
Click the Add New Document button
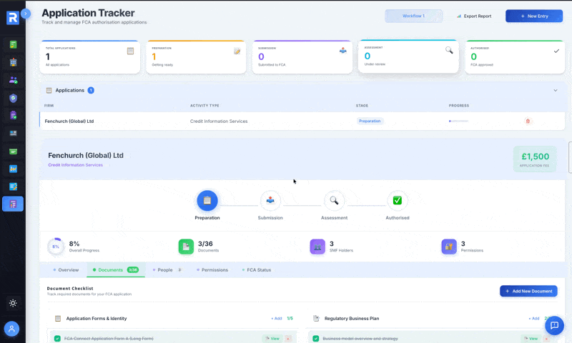click(x=528, y=292)
